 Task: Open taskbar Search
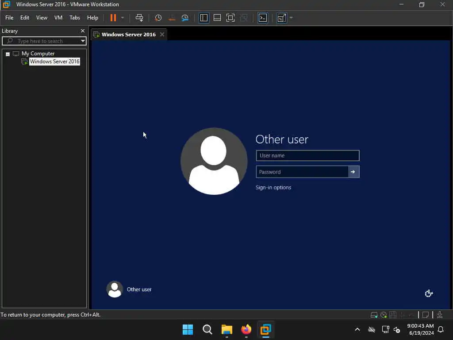(x=207, y=329)
